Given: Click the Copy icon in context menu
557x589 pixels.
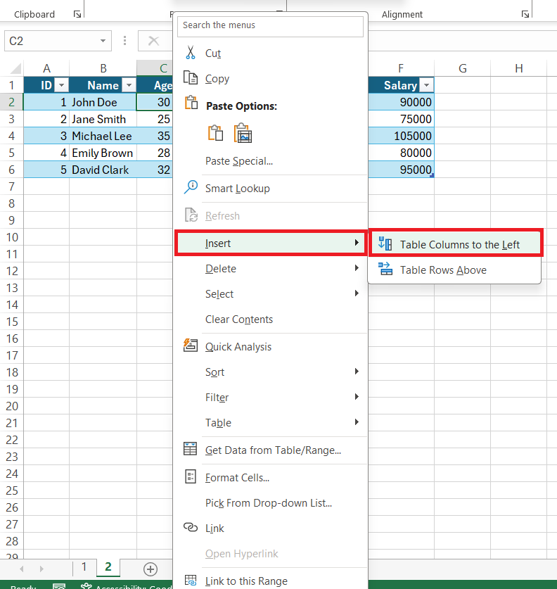Looking at the screenshot, I should (191, 79).
